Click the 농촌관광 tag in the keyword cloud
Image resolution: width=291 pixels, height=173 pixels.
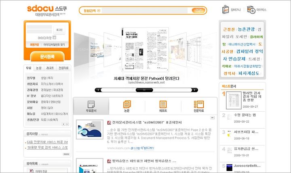click(246, 29)
